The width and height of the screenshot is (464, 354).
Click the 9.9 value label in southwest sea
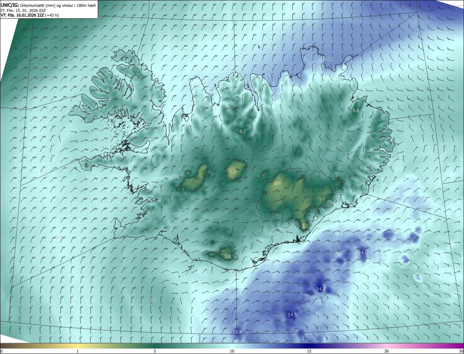(59, 237)
